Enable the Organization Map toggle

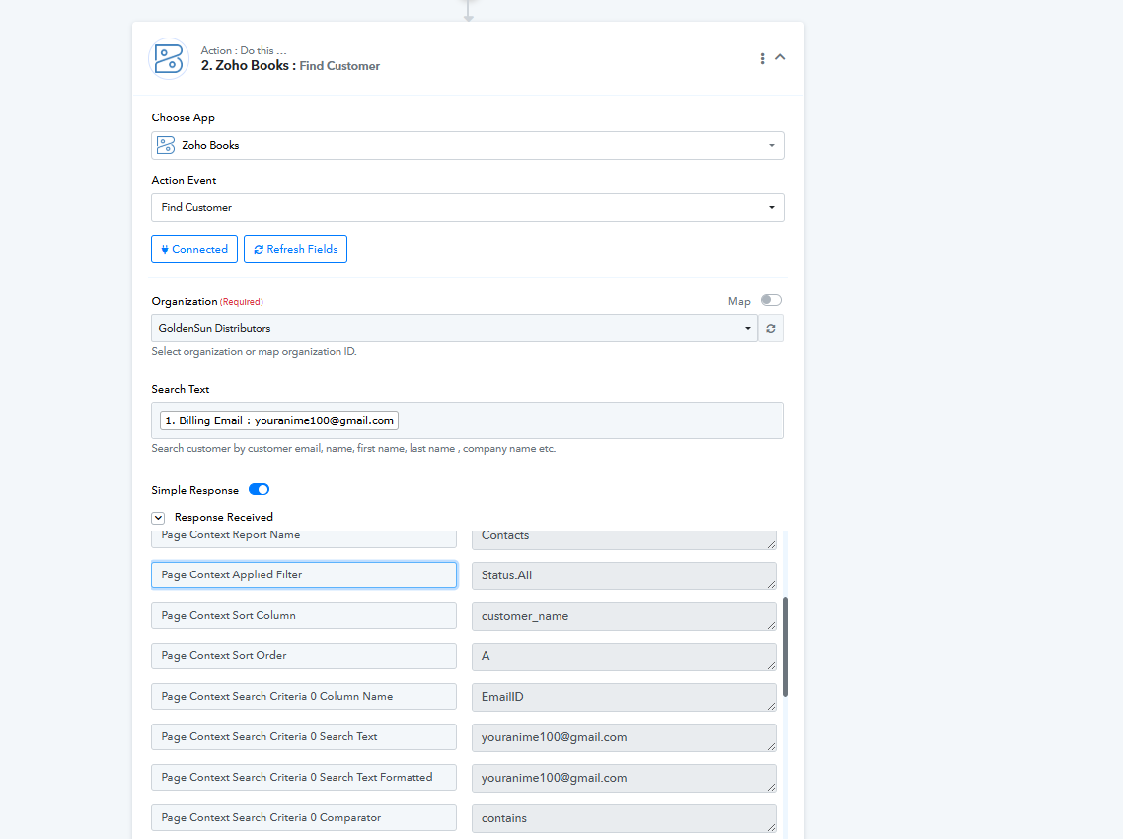tap(770, 301)
